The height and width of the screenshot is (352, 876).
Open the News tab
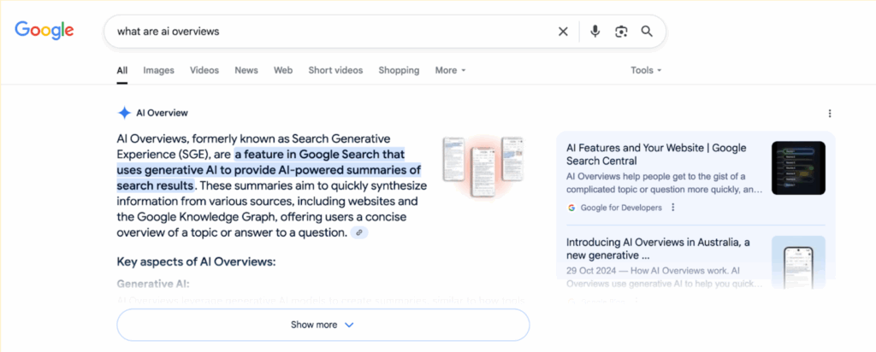tap(246, 70)
